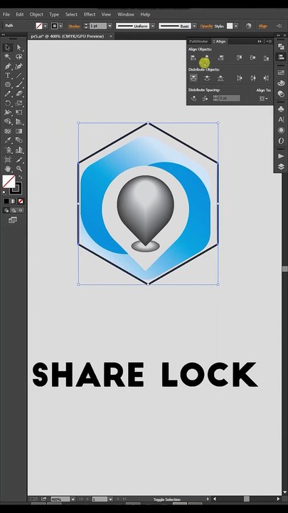Switch to the Pathfinder tab
Screen dimensions: 288x513
[x=198, y=41]
